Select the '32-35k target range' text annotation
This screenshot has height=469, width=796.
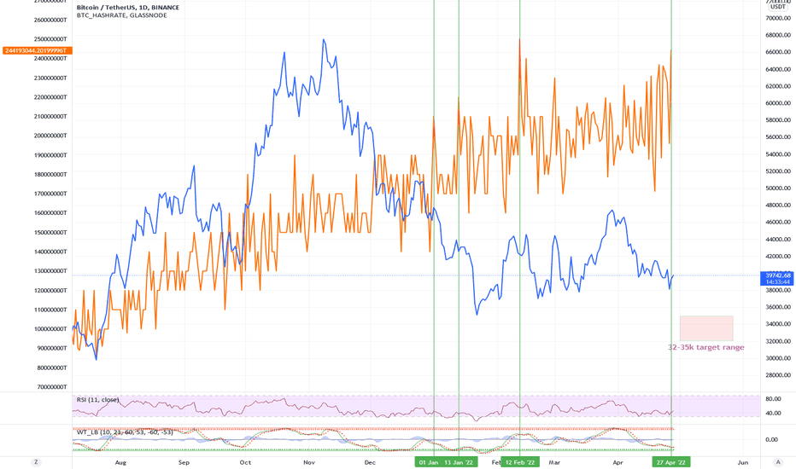pyautogui.click(x=706, y=347)
